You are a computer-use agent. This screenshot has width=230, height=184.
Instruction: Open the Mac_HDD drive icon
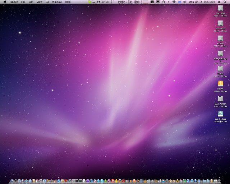coord(220,8)
